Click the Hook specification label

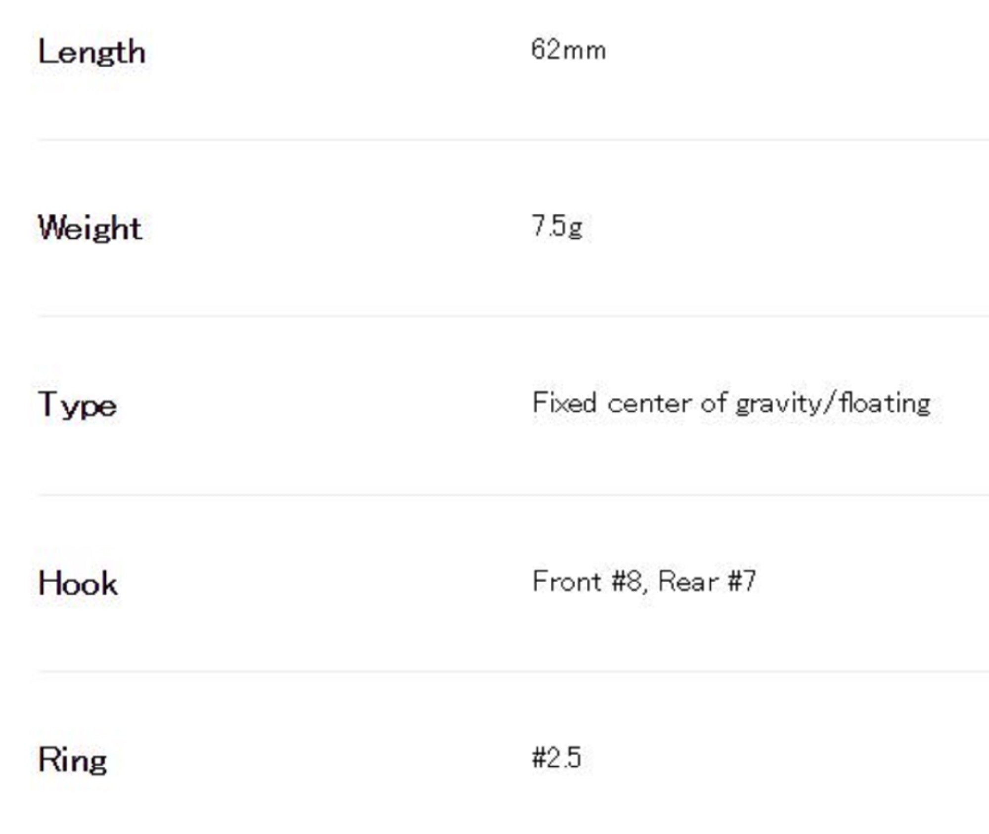[78, 583]
